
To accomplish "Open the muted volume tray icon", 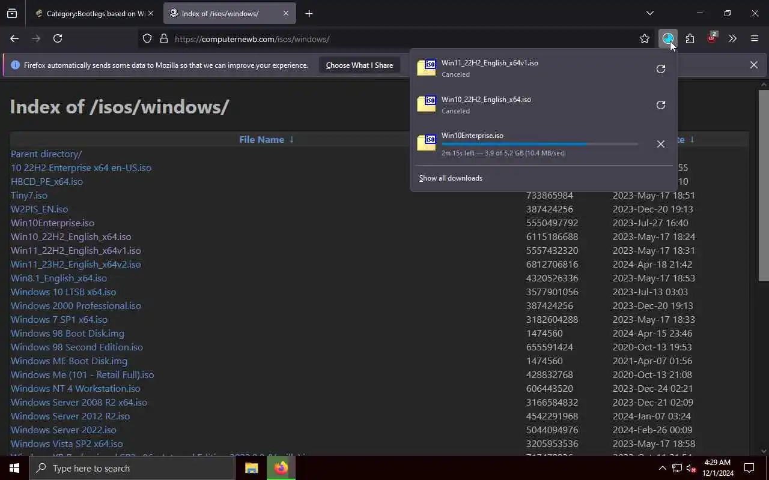I will 691,468.
